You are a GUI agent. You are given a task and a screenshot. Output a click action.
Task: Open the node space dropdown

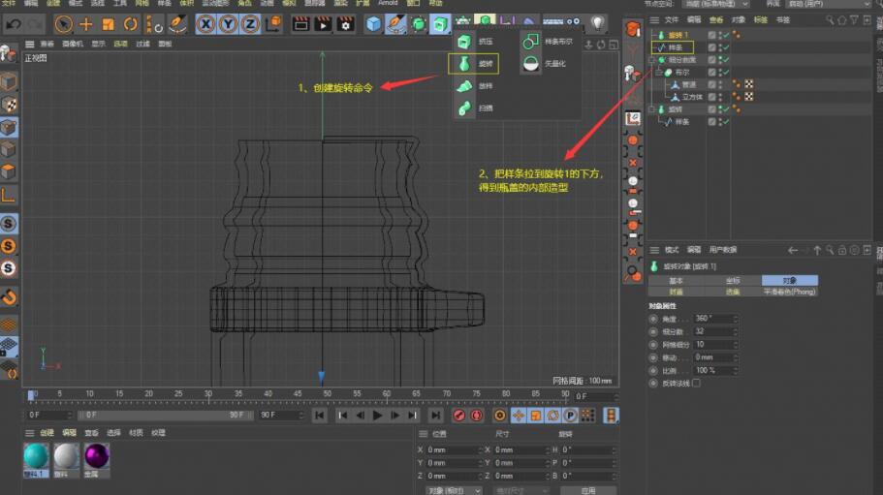715,3
